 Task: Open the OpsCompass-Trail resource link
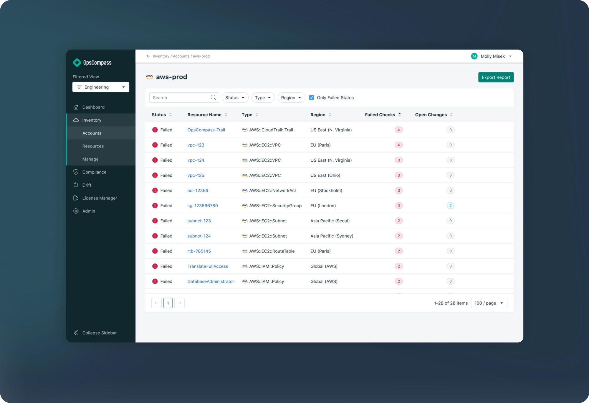pos(206,130)
